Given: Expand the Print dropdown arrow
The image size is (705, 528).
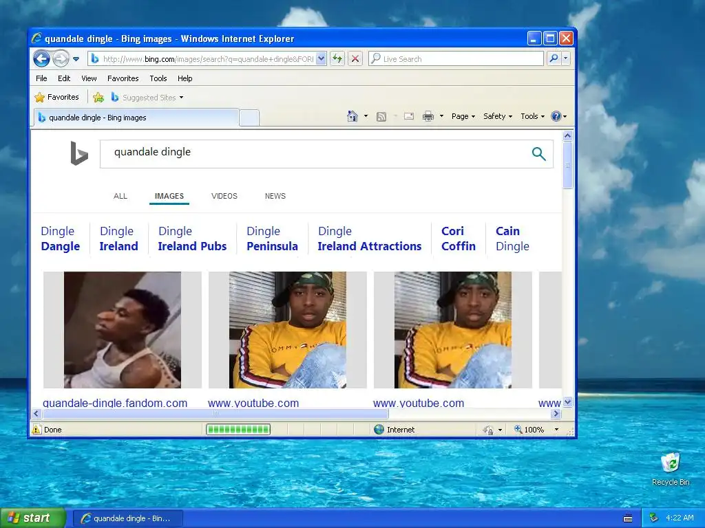Looking at the screenshot, I should tap(441, 116).
